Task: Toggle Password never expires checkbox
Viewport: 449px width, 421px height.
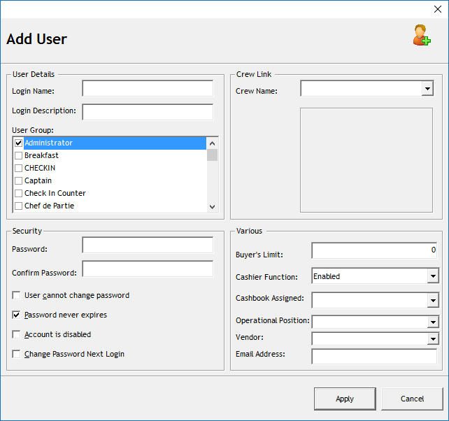Action: [16, 315]
